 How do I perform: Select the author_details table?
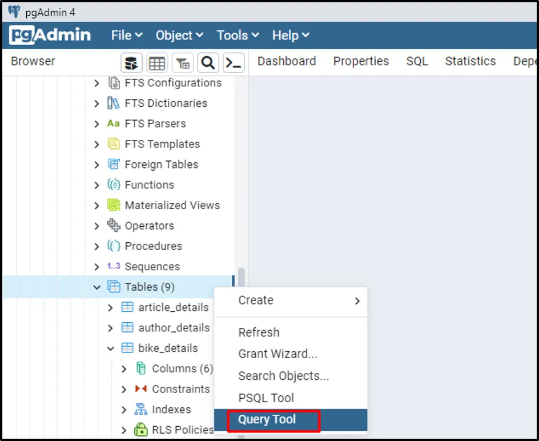(174, 328)
